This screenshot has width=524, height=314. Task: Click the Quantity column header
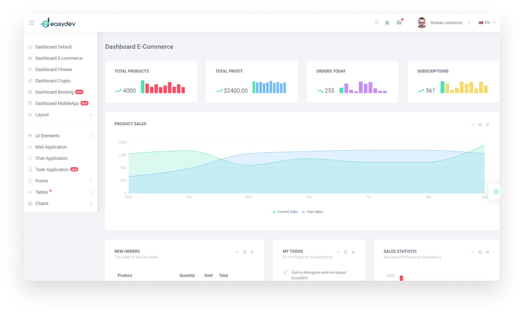click(x=187, y=276)
